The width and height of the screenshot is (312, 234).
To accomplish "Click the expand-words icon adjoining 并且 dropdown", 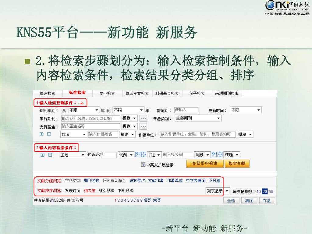I will point(144,154).
